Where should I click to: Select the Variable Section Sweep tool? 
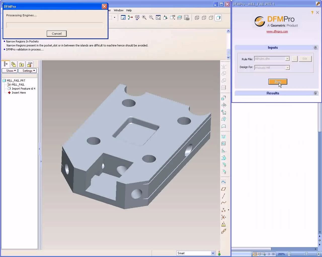(x=224, y=112)
